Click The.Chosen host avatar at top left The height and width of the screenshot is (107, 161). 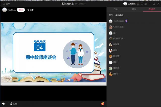click(5, 10)
